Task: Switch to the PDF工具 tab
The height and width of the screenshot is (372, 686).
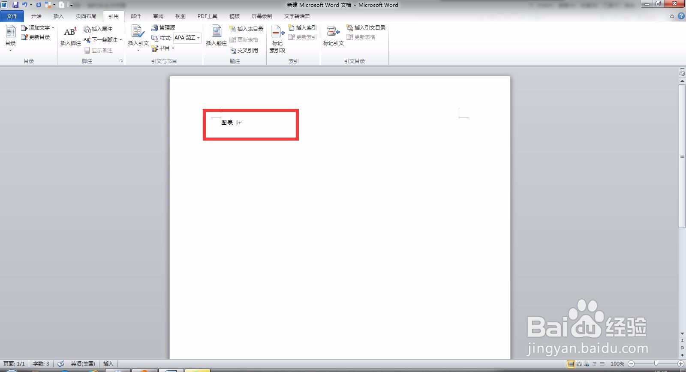Action: 208,16
